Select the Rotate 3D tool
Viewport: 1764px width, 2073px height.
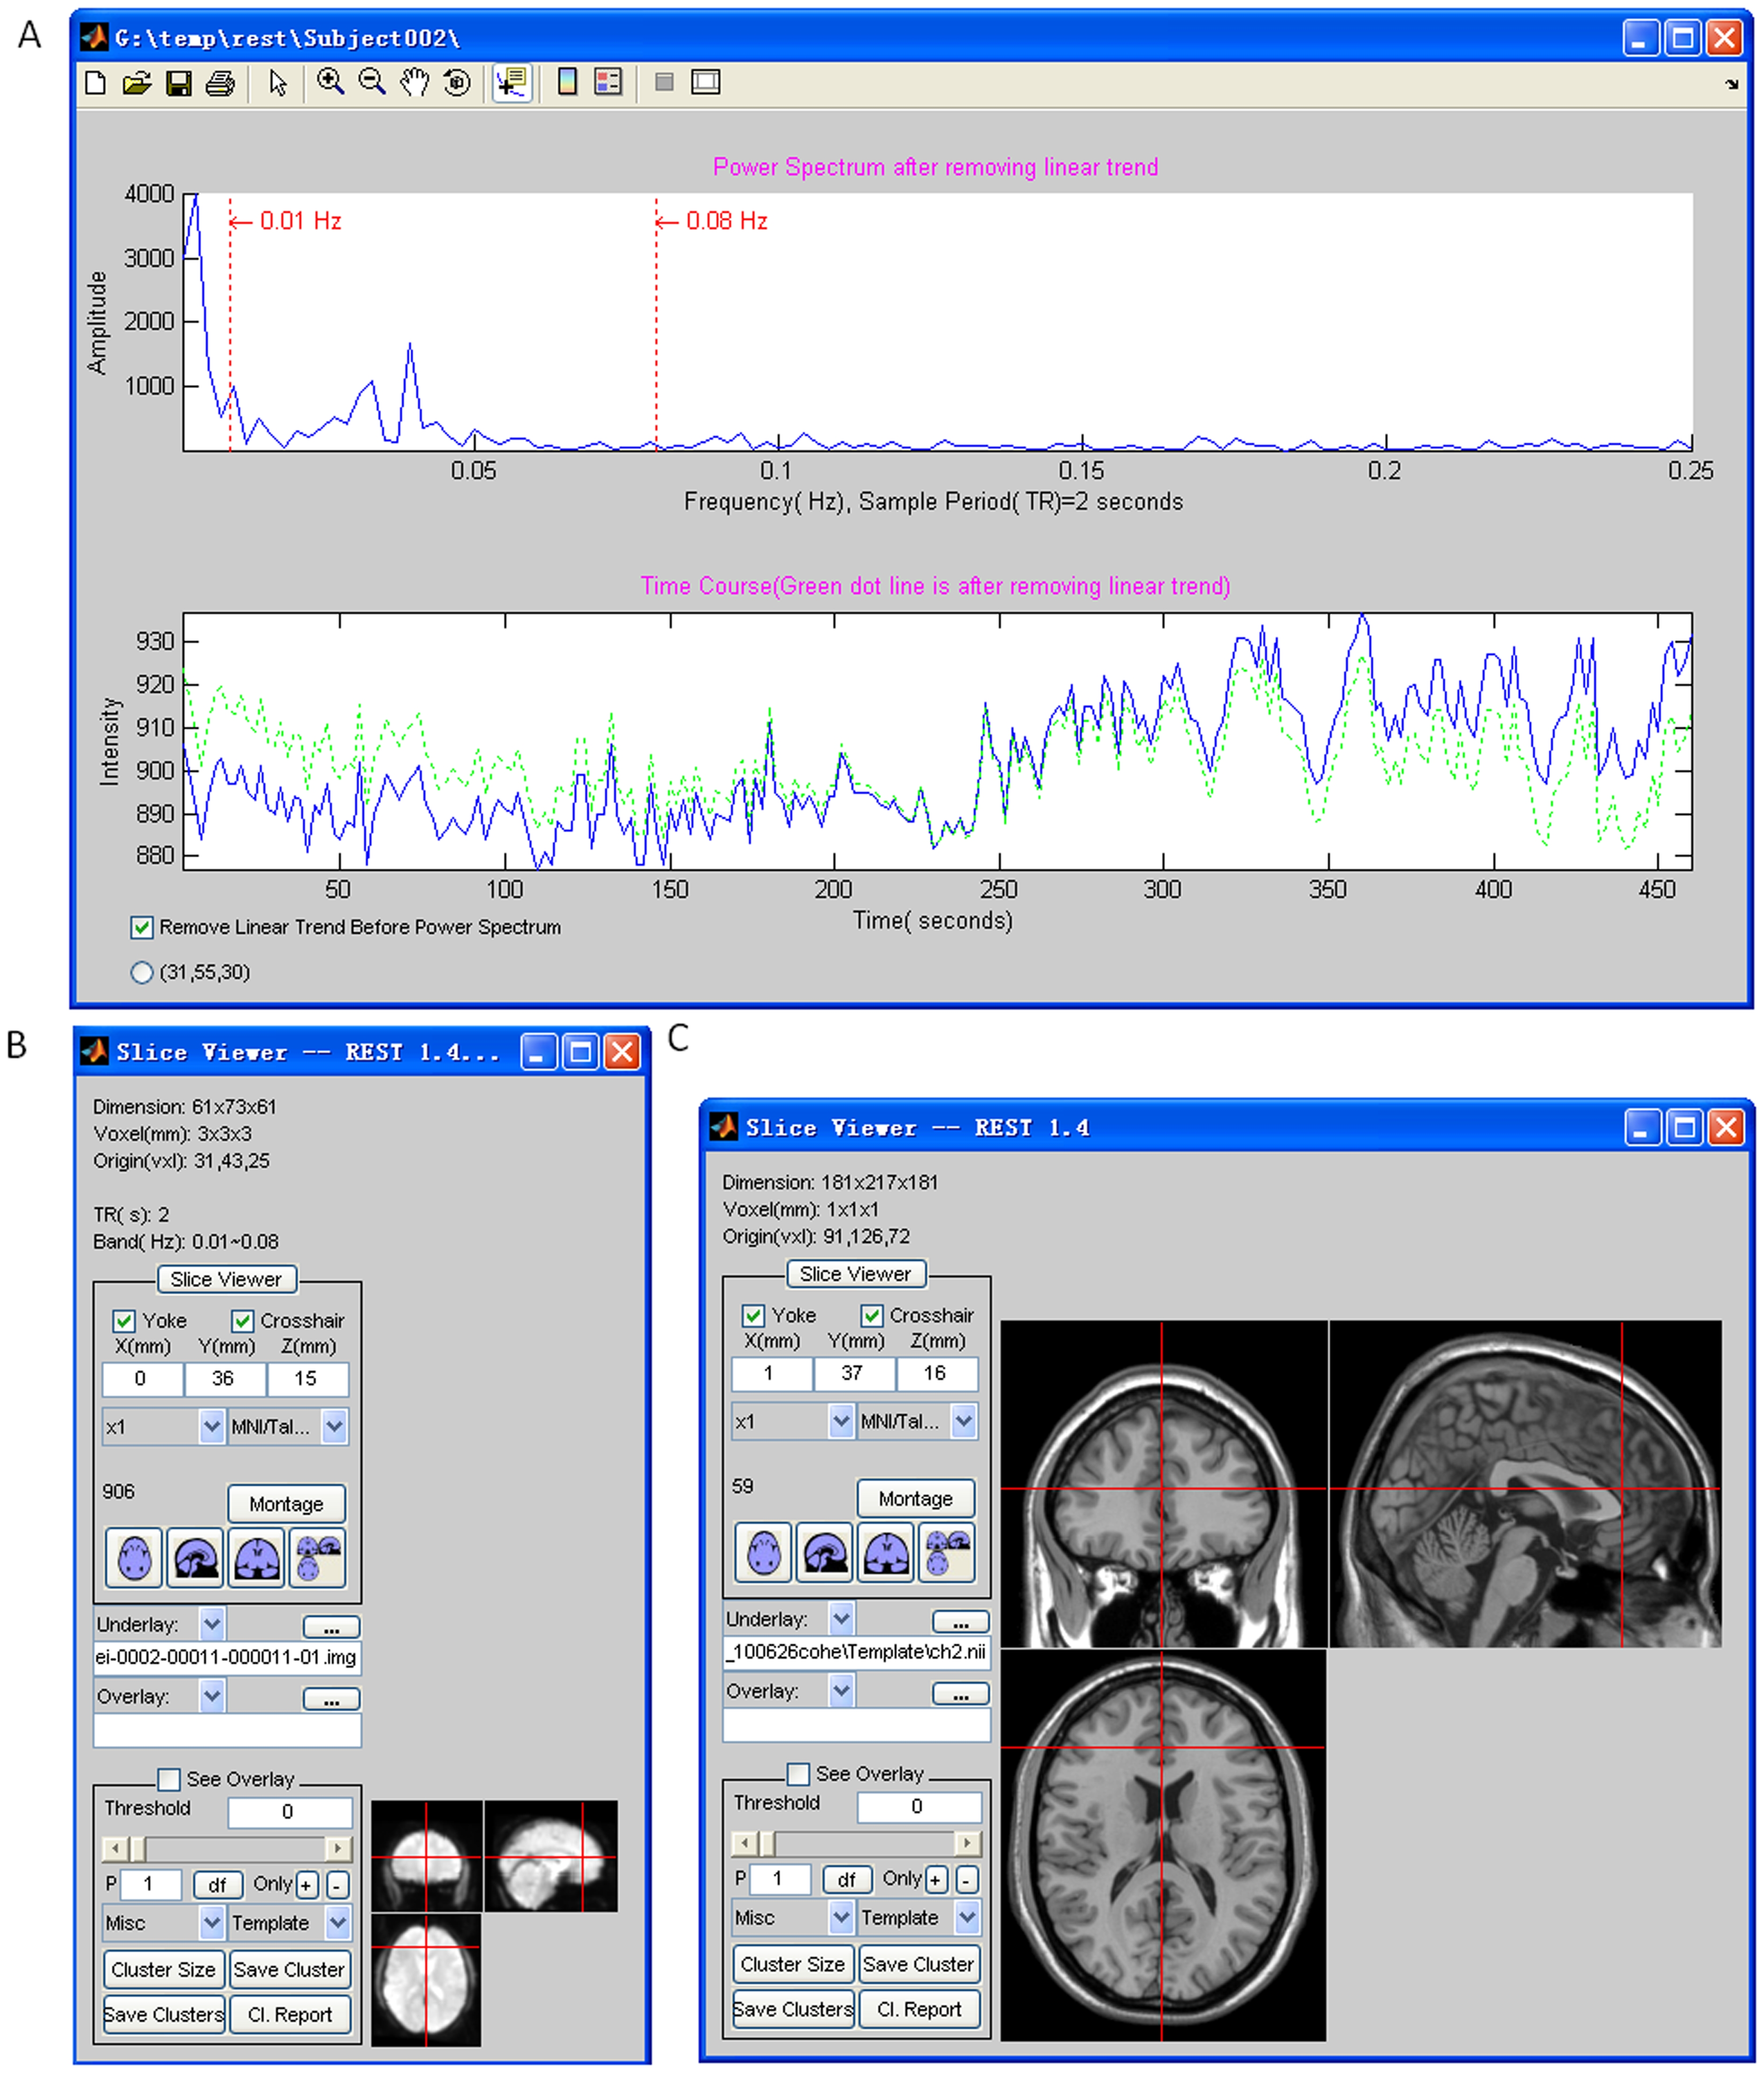(457, 82)
